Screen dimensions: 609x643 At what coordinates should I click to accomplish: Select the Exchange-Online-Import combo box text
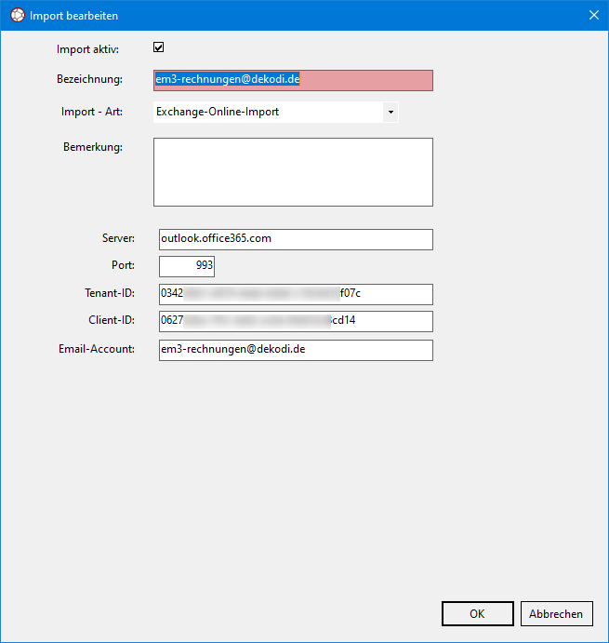point(268,112)
